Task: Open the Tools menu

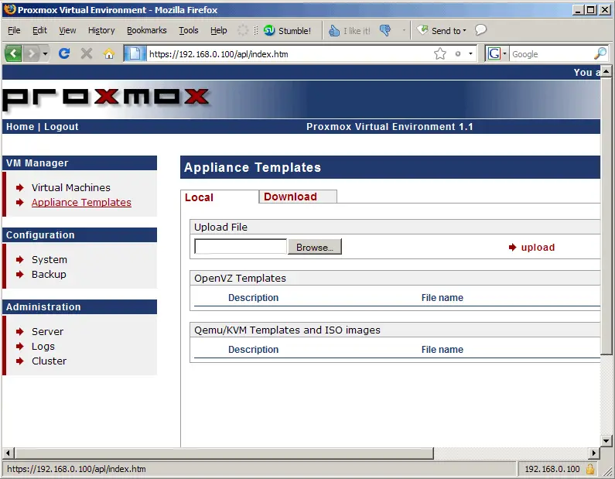Action: click(188, 30)
